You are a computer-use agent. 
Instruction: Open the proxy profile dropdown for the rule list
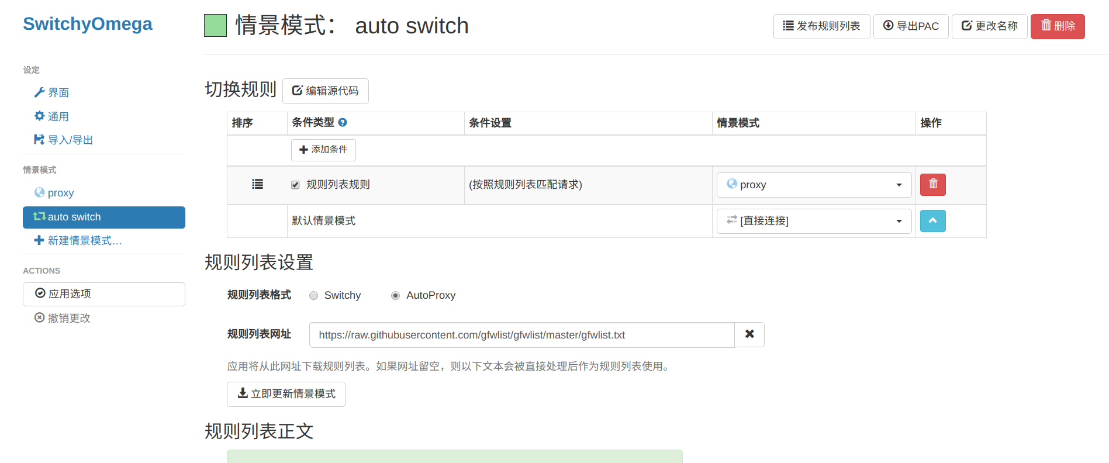pos(814,185)
